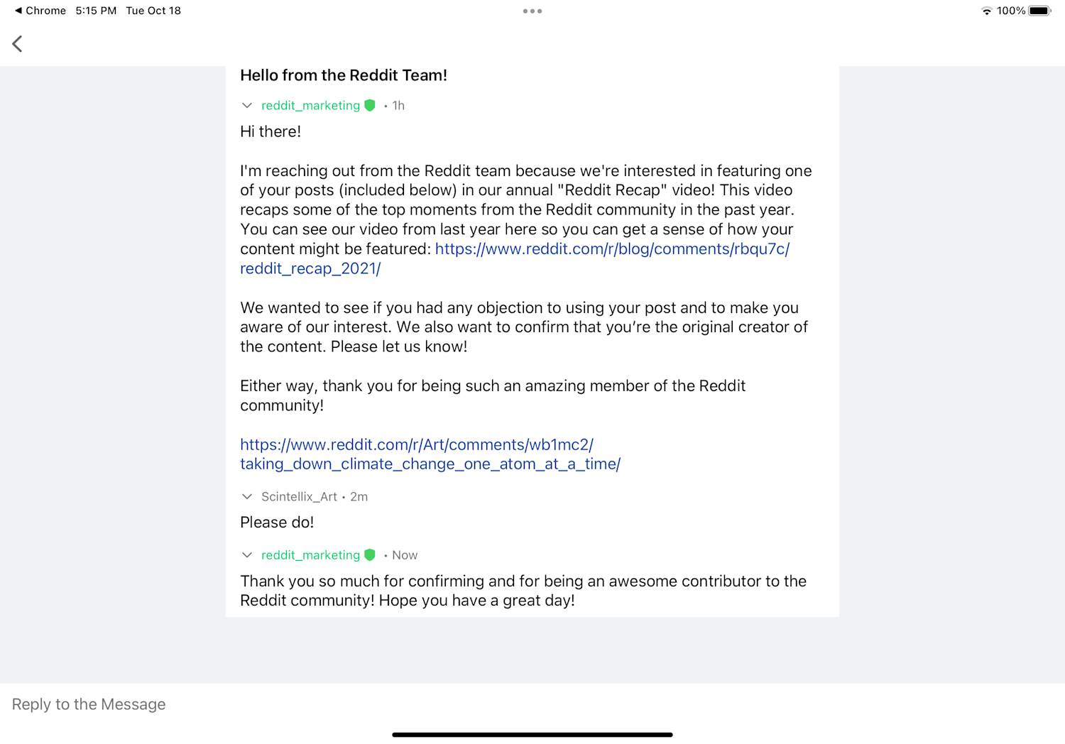Tap the Wi-Fi status icon
Screen dimensions: 1065x744
click(x=986, y=11)
